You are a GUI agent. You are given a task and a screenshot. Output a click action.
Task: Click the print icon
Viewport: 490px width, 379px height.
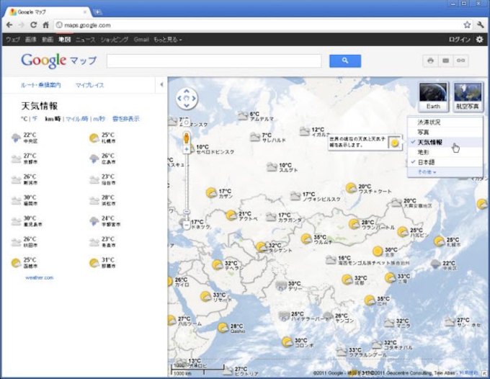pos(430,61)
